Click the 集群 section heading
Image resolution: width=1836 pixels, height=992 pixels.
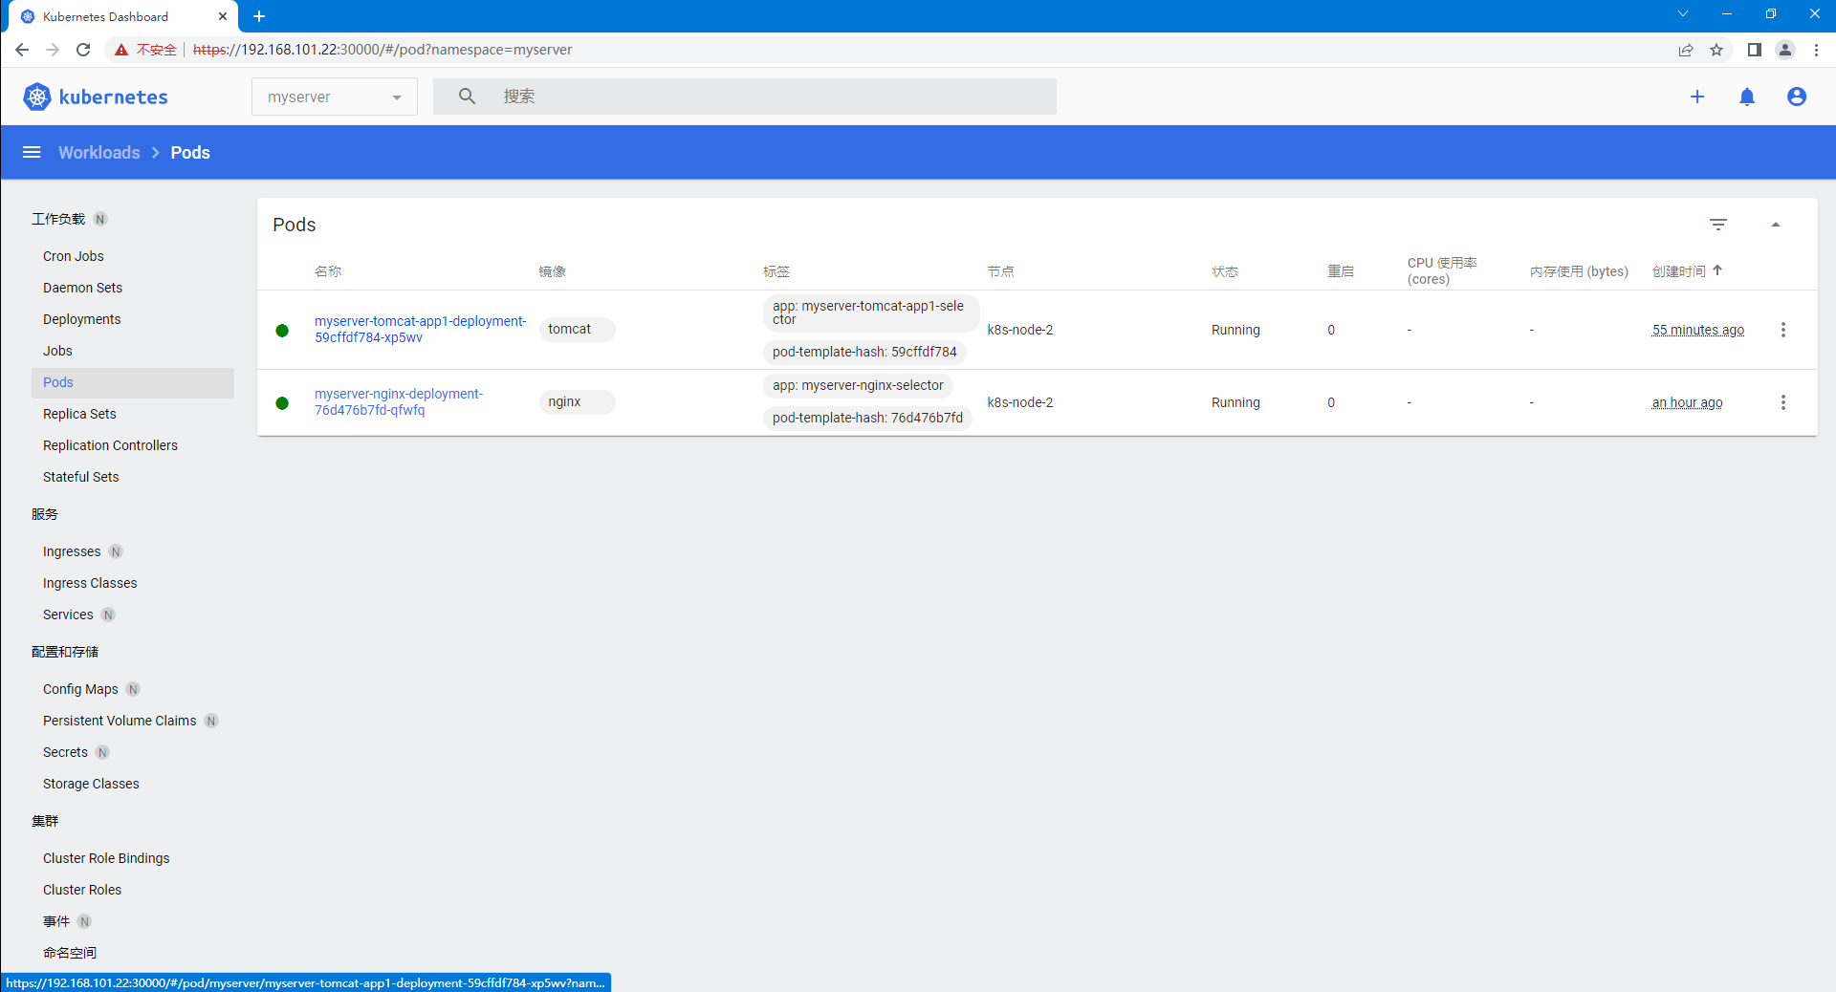point(45,821)
